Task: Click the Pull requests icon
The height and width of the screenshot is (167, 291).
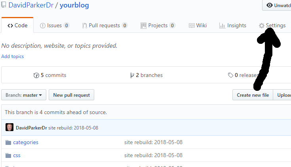Action: pyautogui.click(x=85, y=26)
